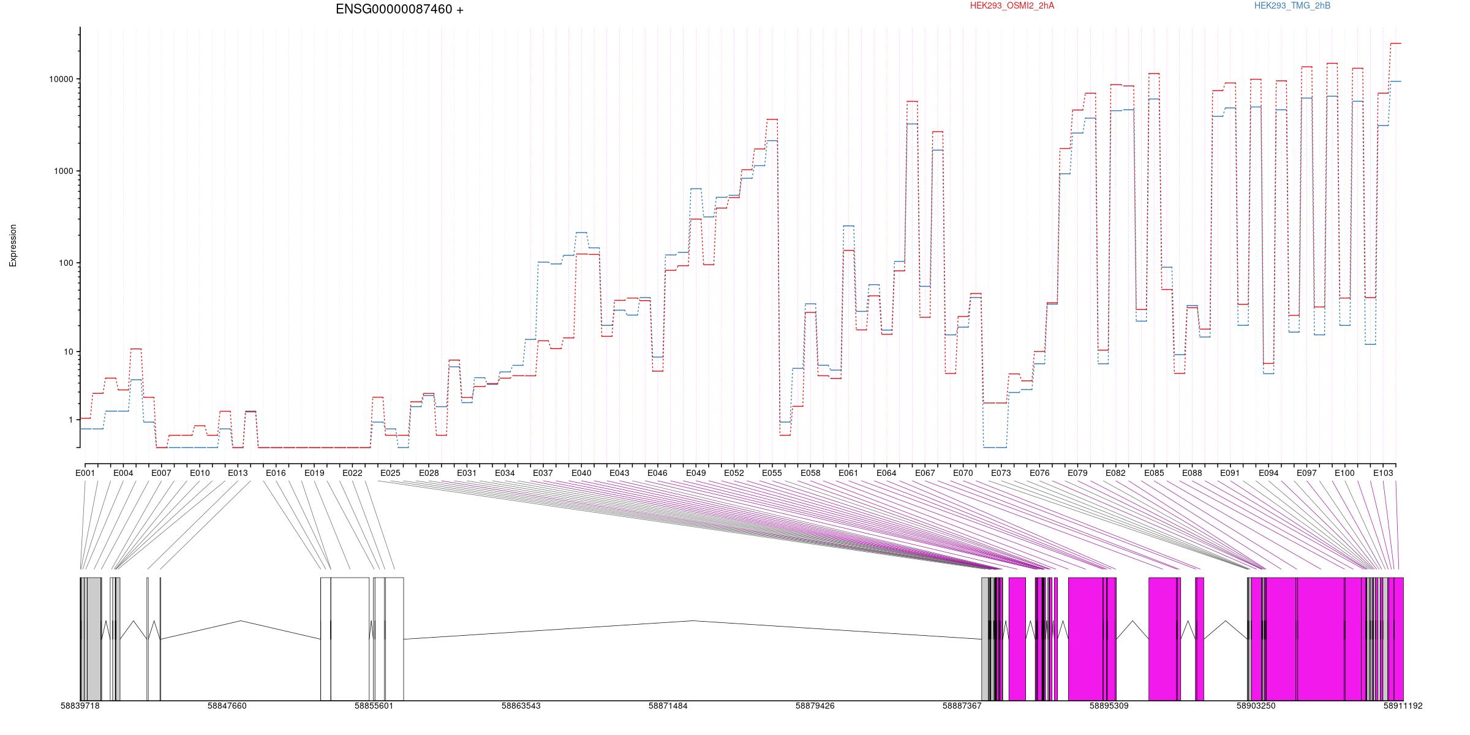1470x735 pixels.
Task: Choose exon label E037
Action: pos(543,473)
